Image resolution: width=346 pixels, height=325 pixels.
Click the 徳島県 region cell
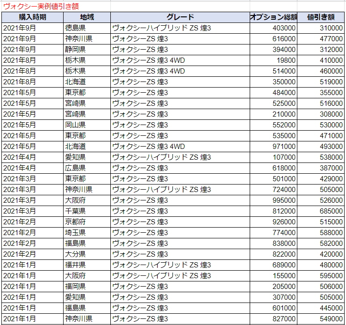click(87, 28)
